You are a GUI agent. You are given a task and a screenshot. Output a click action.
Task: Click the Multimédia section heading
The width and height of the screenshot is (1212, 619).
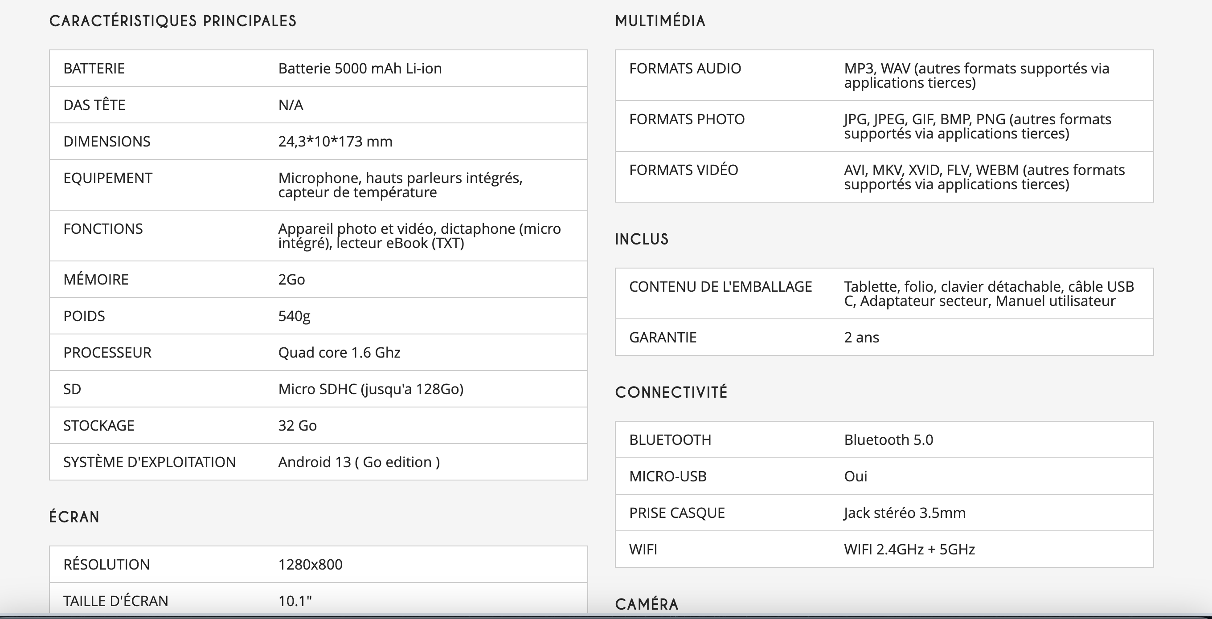click(x=660, y=21)
